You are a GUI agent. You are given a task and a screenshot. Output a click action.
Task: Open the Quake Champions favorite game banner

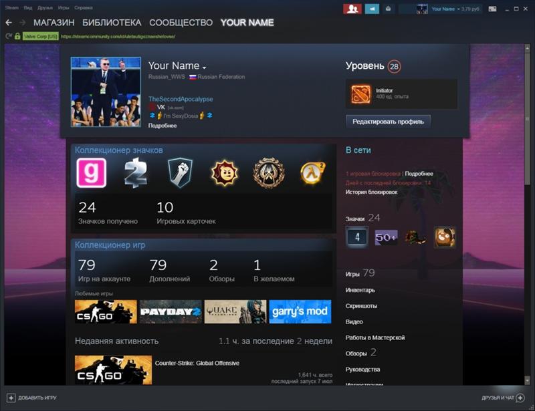(x=235, y=311)
